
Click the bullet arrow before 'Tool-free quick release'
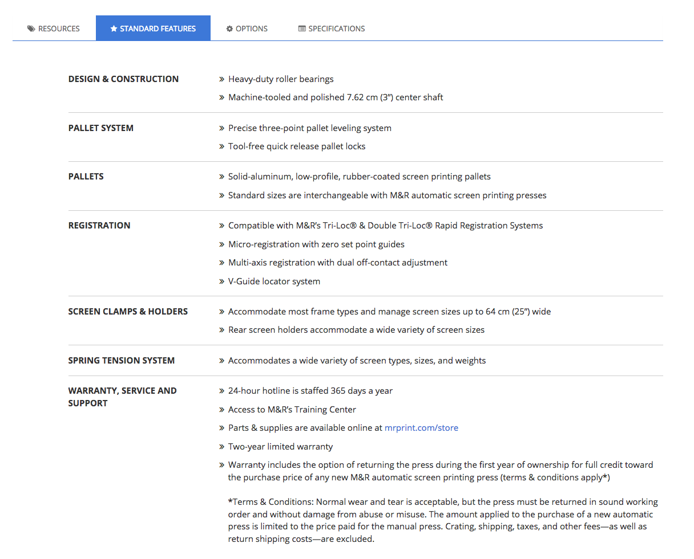(x=221, y=146)
